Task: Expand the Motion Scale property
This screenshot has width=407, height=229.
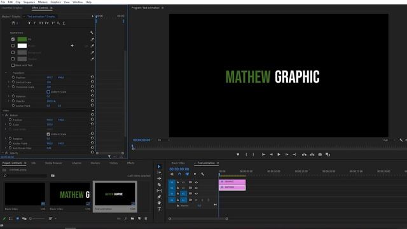Action: tap(6, 125)
